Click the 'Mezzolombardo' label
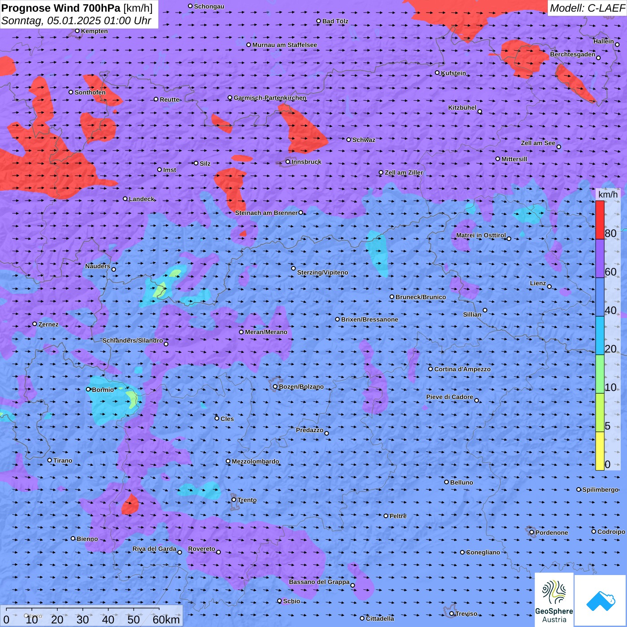The width and height of the screenshot is (627, 627). (255, 461)
